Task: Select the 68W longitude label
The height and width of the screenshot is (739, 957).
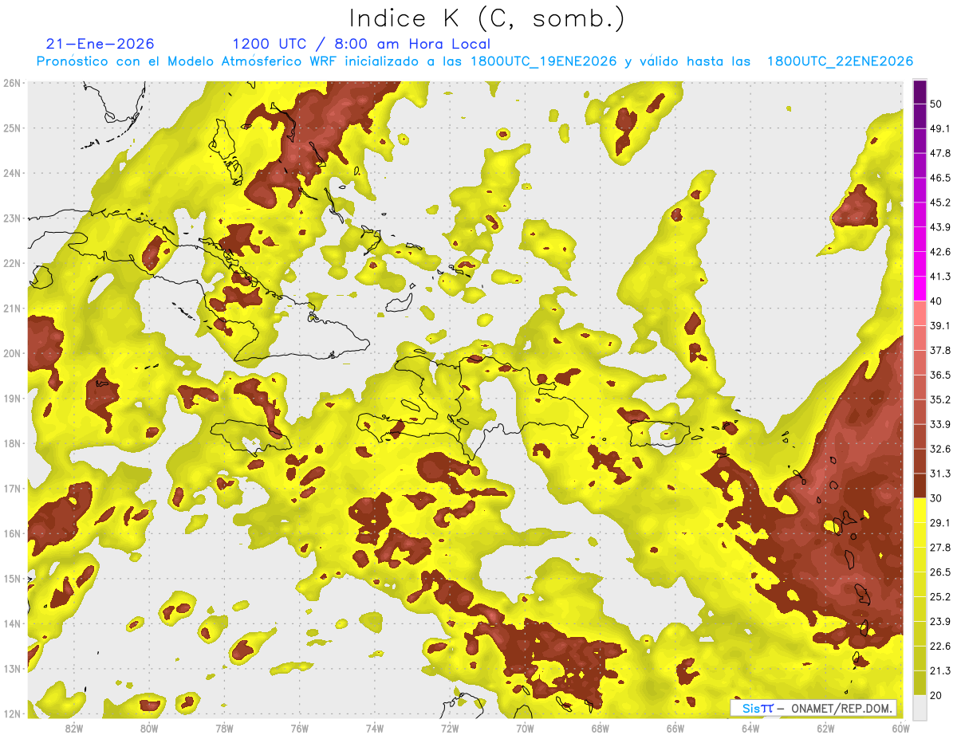Action: click(x=600, y=728)
